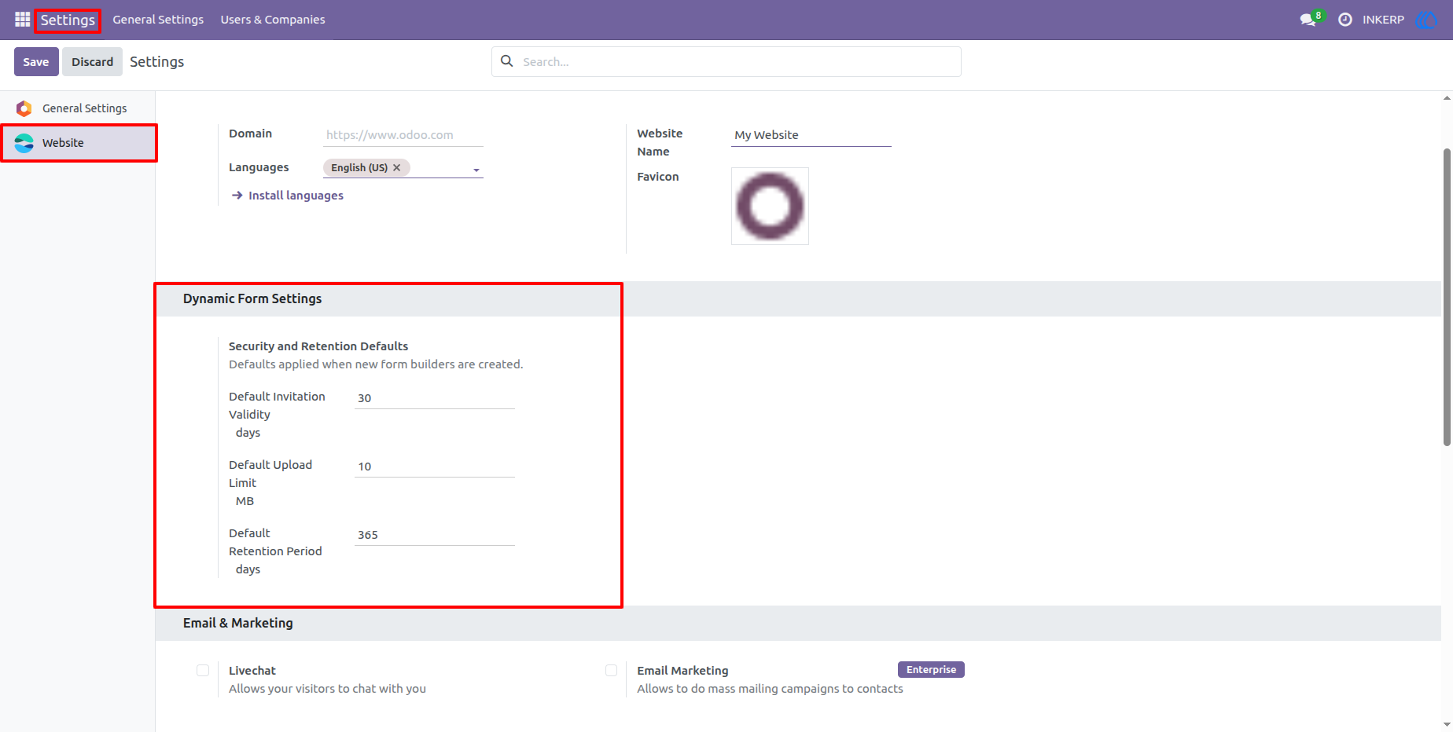Edit the Default Upload Limit value
This screenshot has height=732, width=1453.
click(x=435, y=467)
